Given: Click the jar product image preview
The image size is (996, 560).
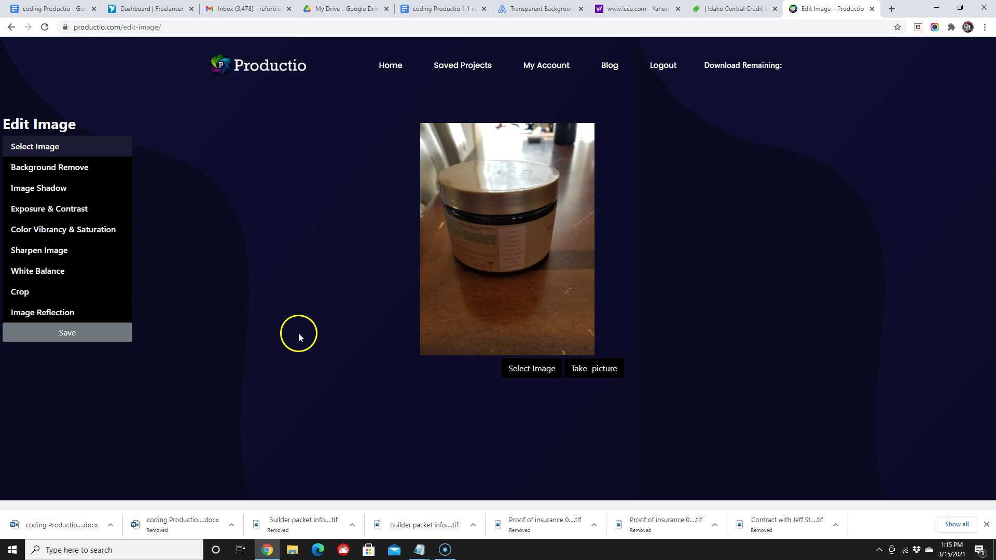Looking at the screenshot, I should 507,239.
